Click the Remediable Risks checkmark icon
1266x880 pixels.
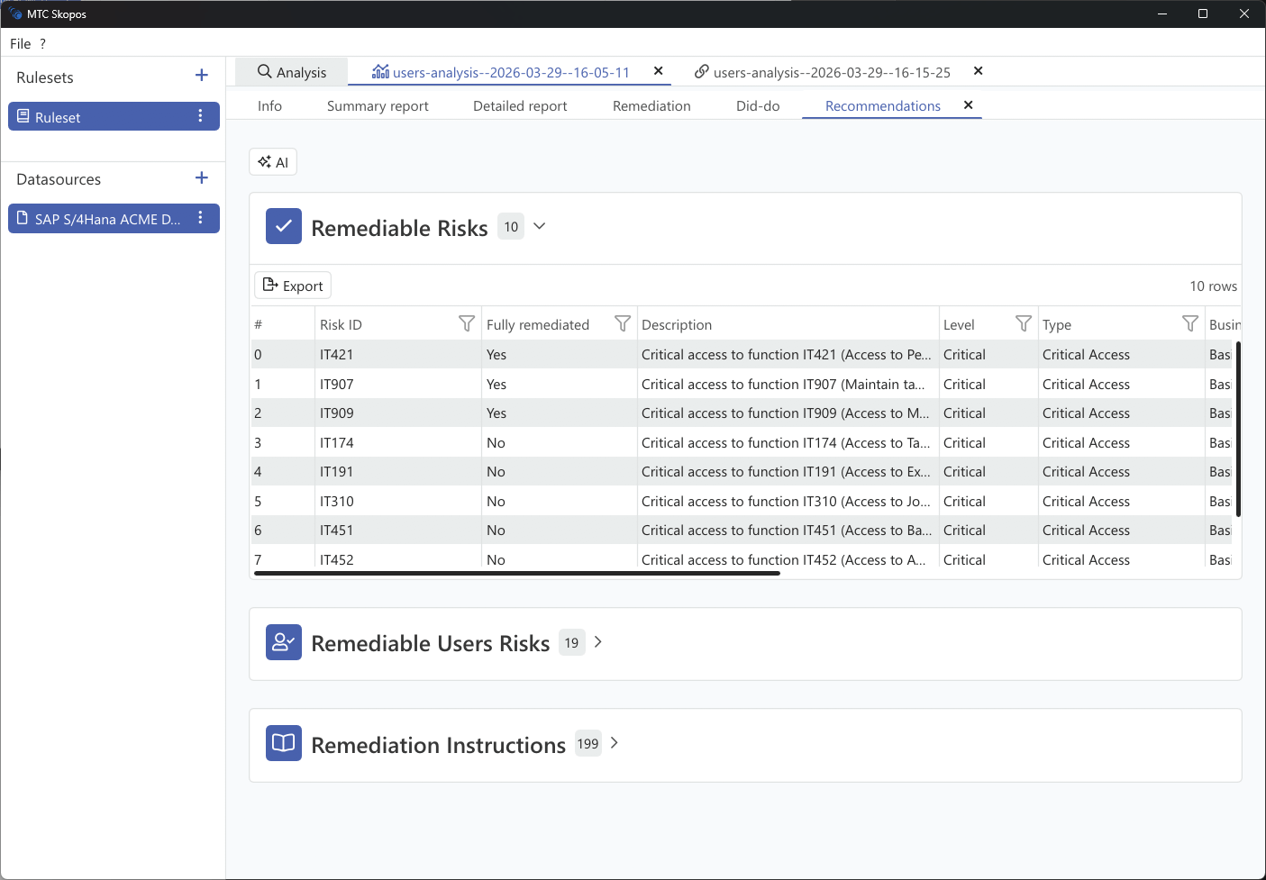coord(283,226)
